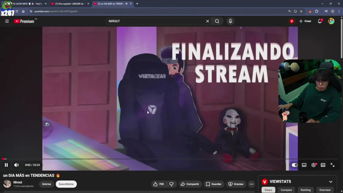Collapse the VIEWSTATS panel chevron
This screenshot has height=193, width=343.
click(x=331, y=182)
